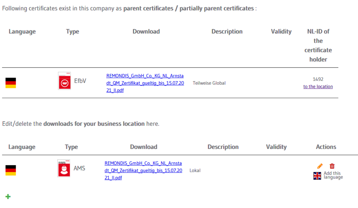
Task: Click German flag in EfbV row
Action: coord(11,83)
